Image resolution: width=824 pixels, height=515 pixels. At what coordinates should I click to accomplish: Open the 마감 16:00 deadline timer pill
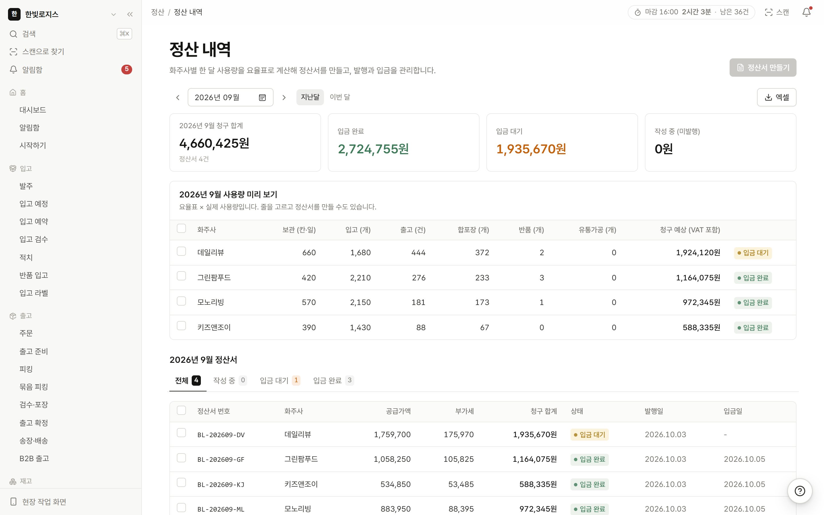(x=691, y=12)
